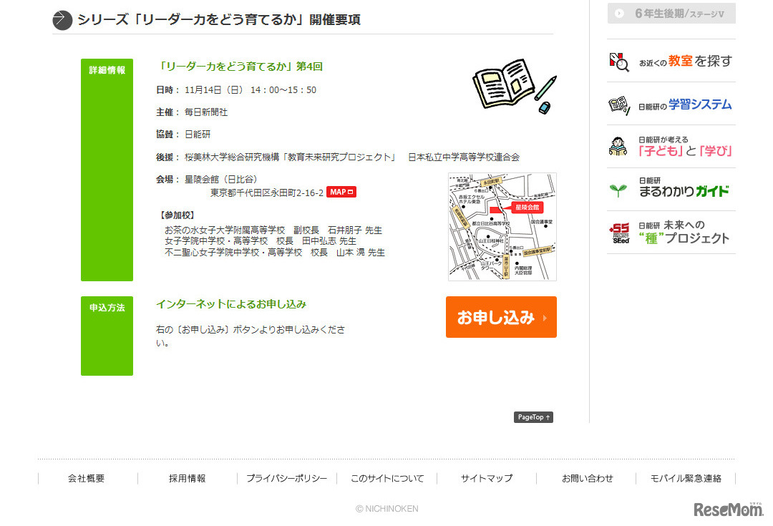Click the map thumbnail of 星陵会館 area
The height and width of the screenshot is (526, 773).
click(502, 226)
